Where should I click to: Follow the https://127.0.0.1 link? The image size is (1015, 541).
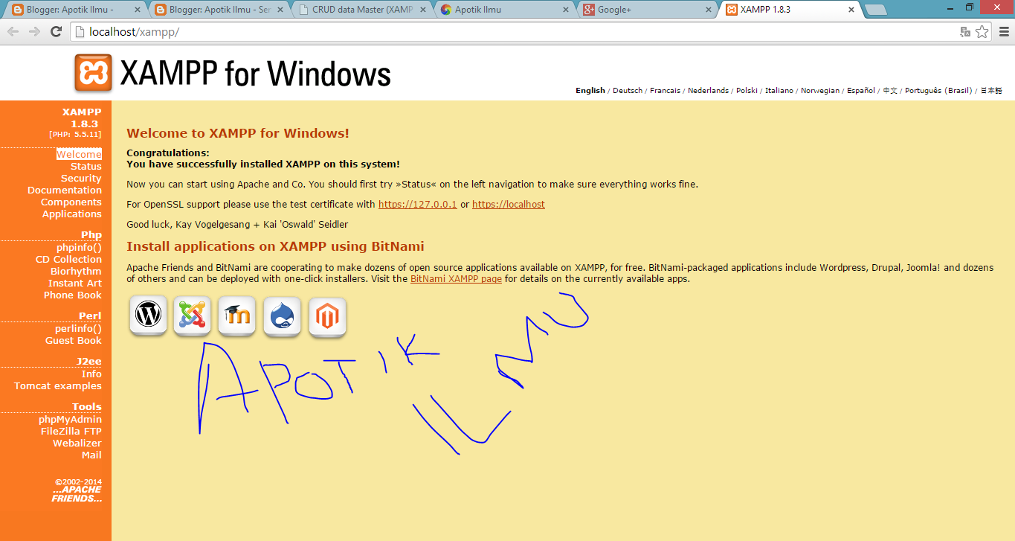pos(417,204)
